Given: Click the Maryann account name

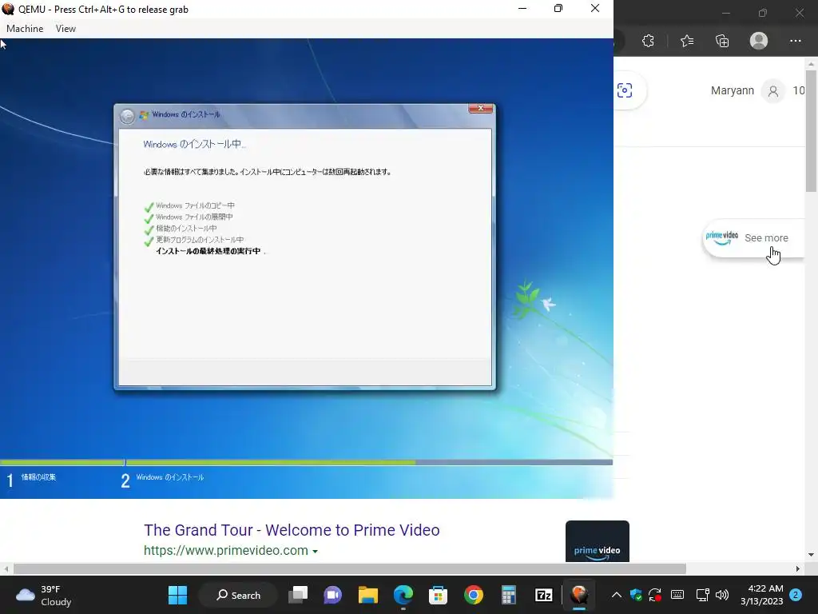Looking at the screenshot, I should click(x=732, y=91).
